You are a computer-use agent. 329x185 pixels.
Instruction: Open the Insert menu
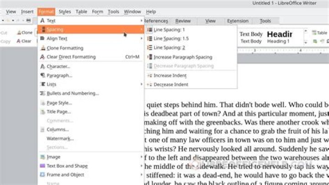point(27,12)
